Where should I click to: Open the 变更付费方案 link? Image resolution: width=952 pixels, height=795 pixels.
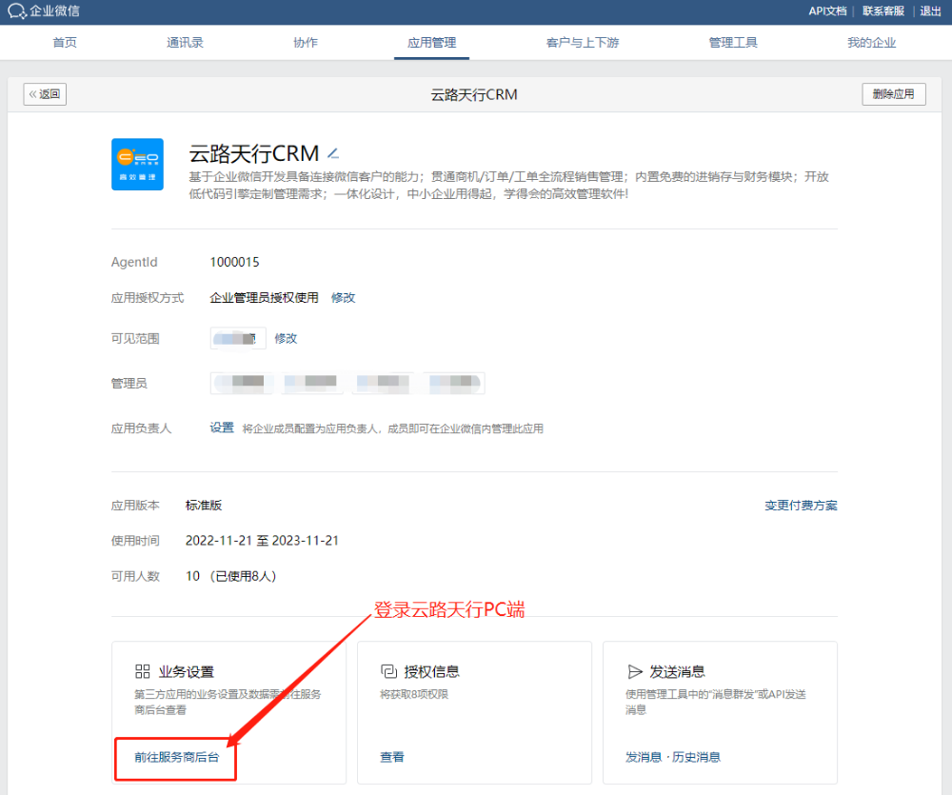(801, 506)
